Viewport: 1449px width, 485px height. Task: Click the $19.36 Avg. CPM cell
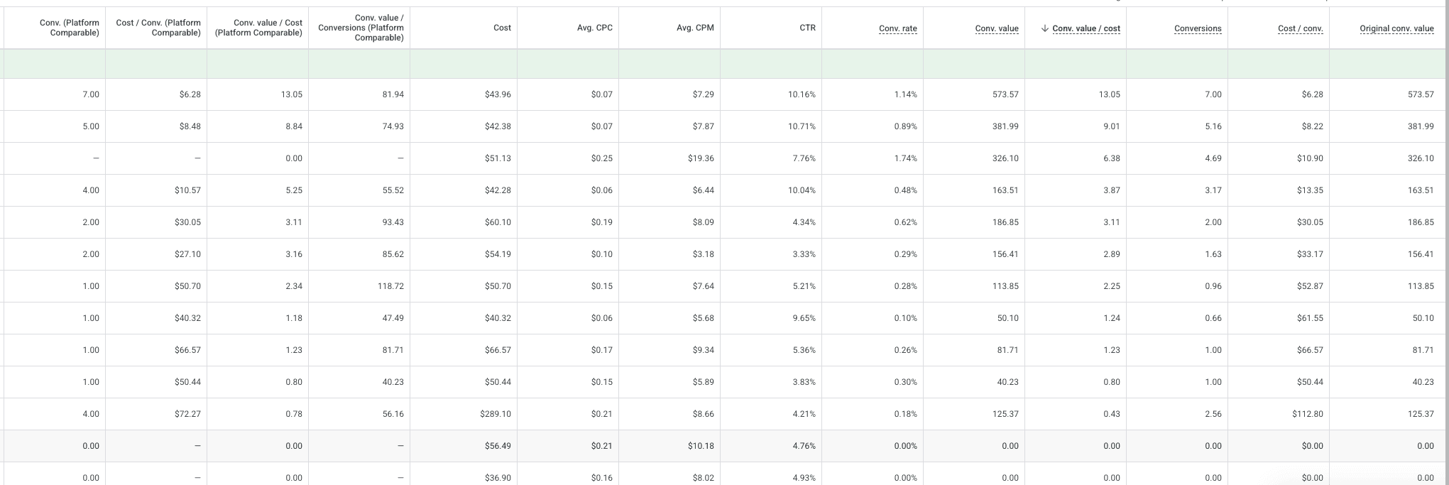(x=701, y=158)
